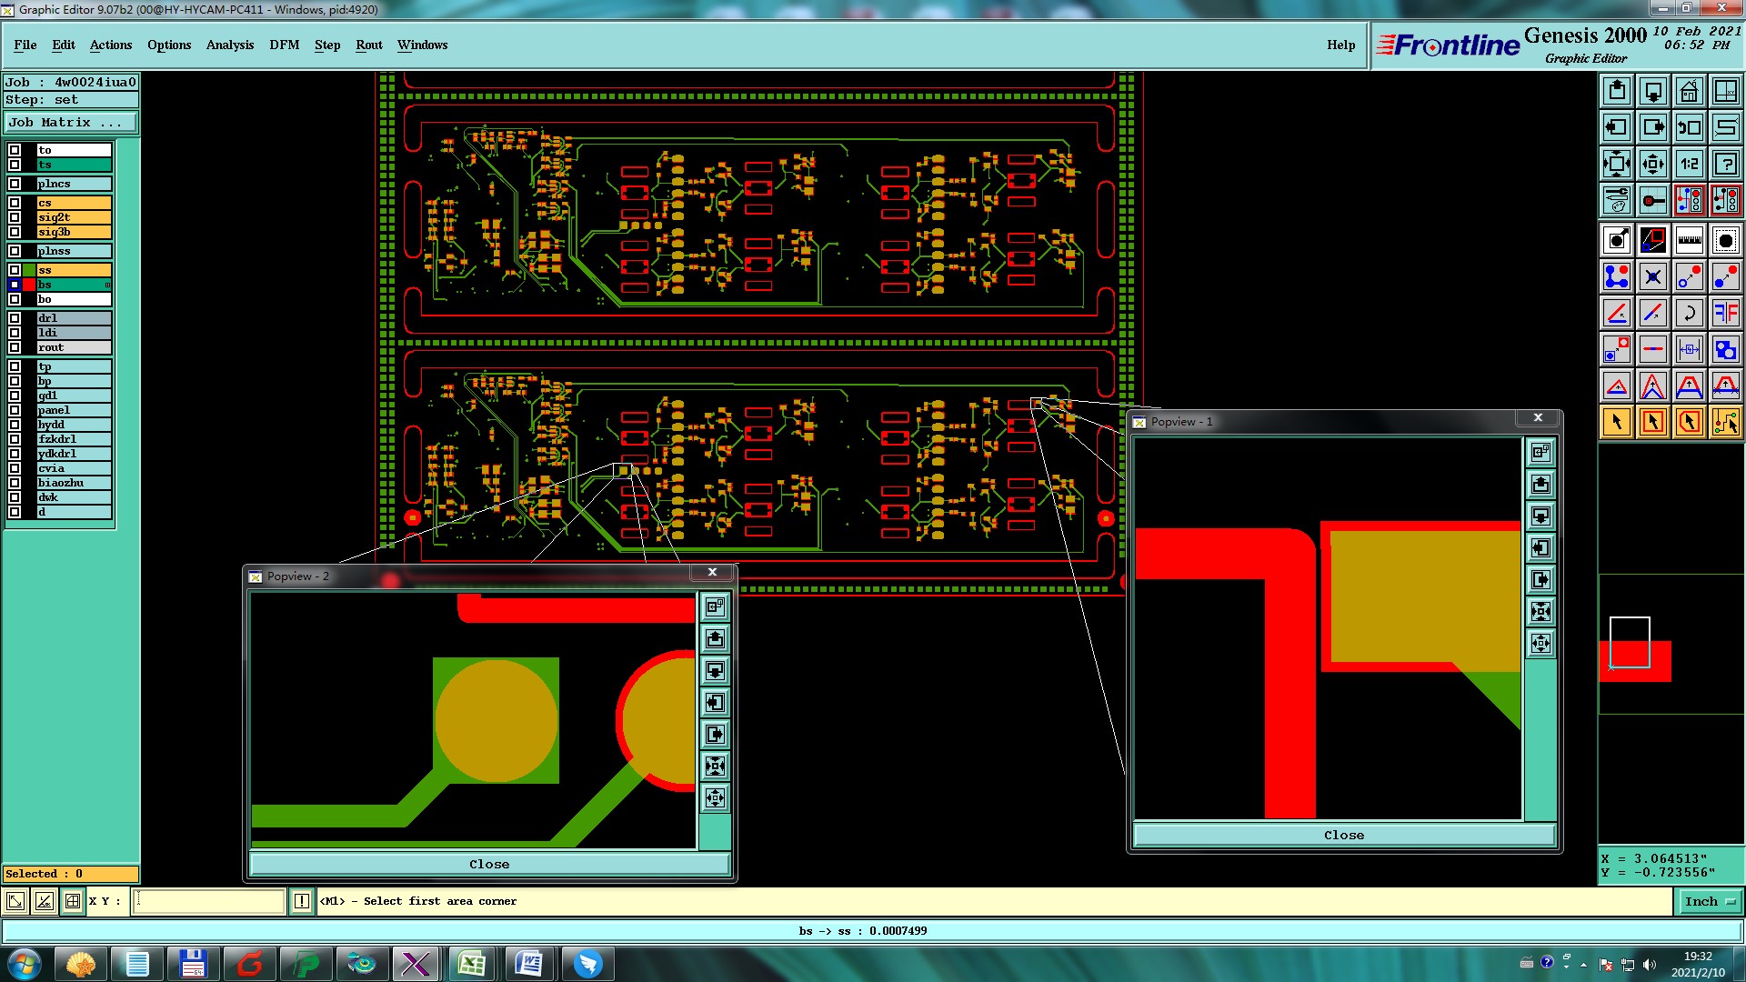This screenshot has height=982, width=1746.
Task: Select the ruler measurement tool
Action: click(1689, 240)
